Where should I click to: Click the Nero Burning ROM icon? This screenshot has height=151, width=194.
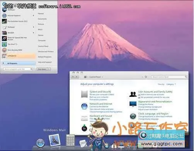click(x=4, y=50)
